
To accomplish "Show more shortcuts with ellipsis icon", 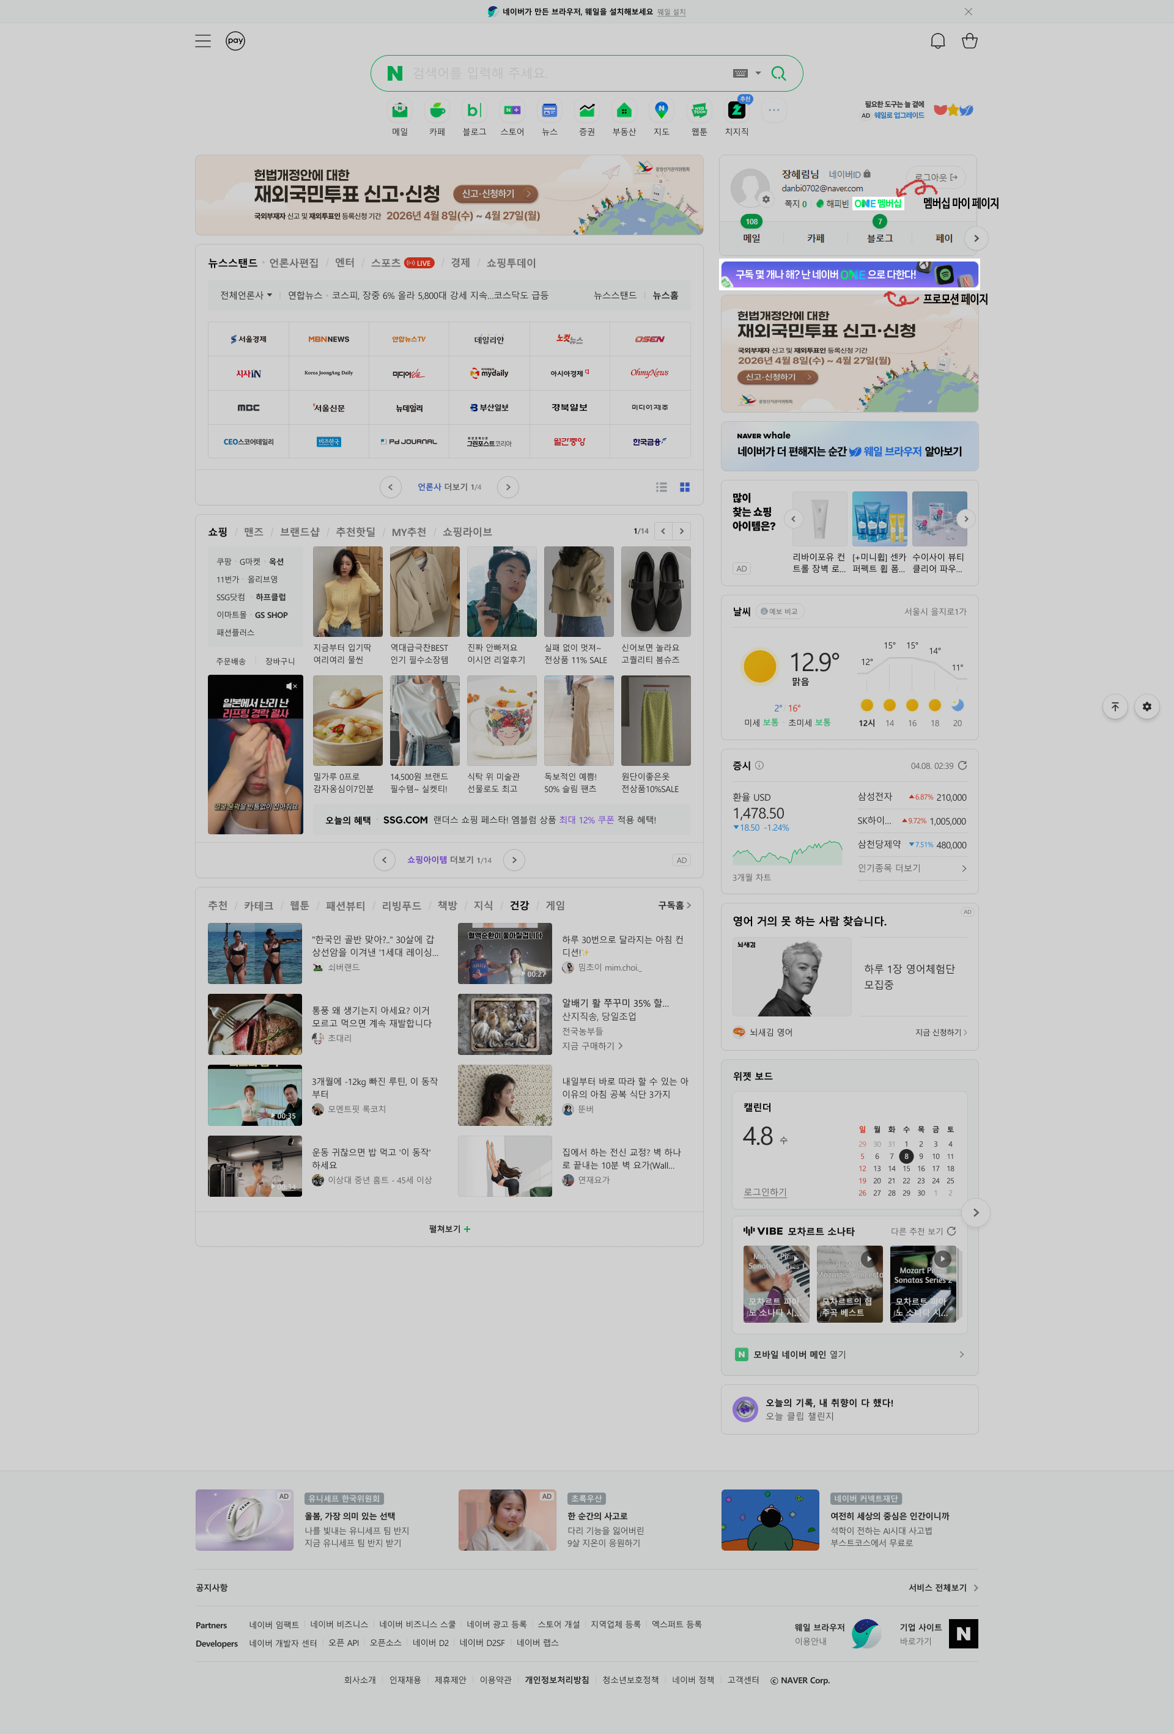I will tap(774, 111).
